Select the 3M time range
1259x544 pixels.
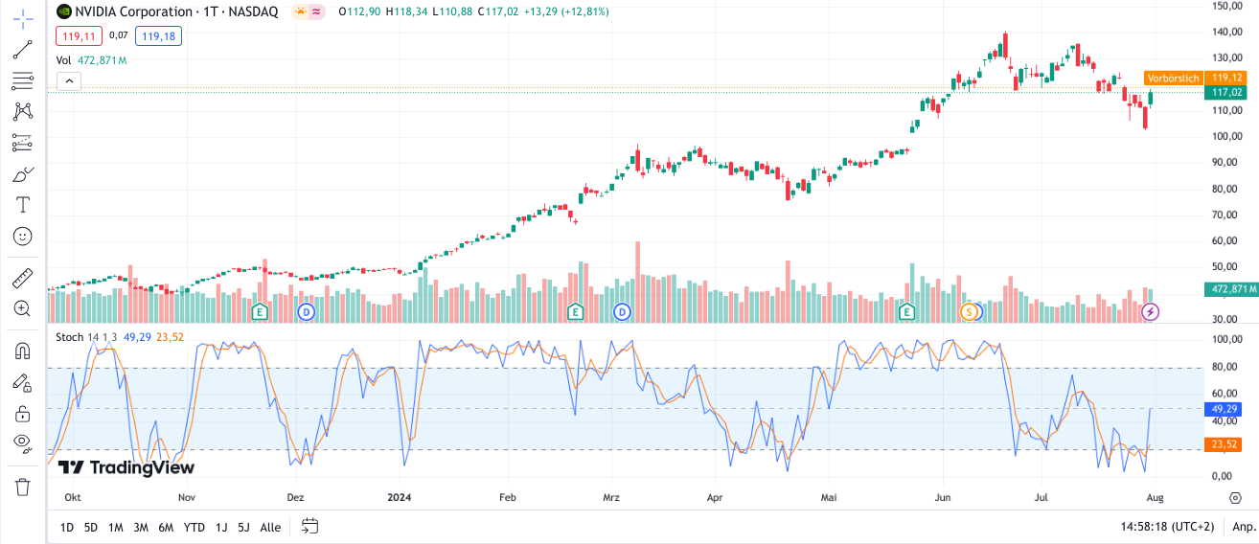pyautogui.click(x=140, y=527)
